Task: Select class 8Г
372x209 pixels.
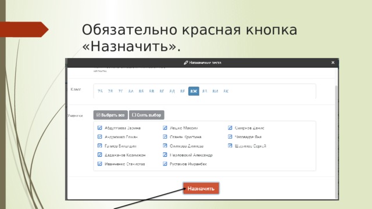Action: tap(162, 91)
